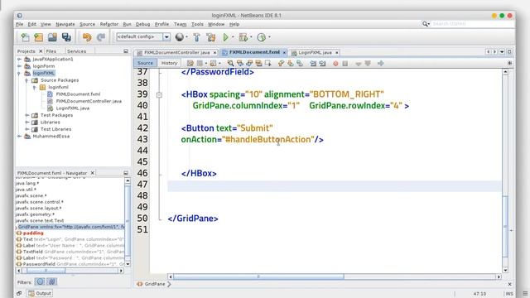Click the editor horizontal scrollbar thumb
The width and height of the screenshot is (530, 298).
click(x=258, y=276)
